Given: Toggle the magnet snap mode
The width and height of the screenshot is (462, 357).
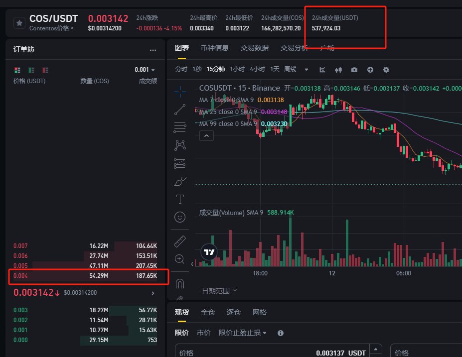Looking at the screenshot, I should coord(180,284).
